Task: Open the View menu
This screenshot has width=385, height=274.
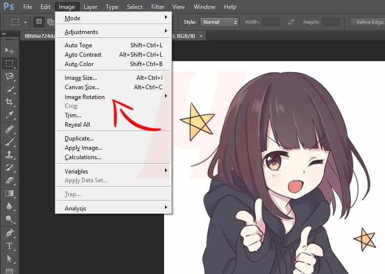Action: 178,7
